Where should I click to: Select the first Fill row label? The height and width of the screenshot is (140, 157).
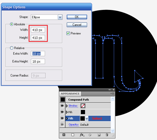[70, 112]
